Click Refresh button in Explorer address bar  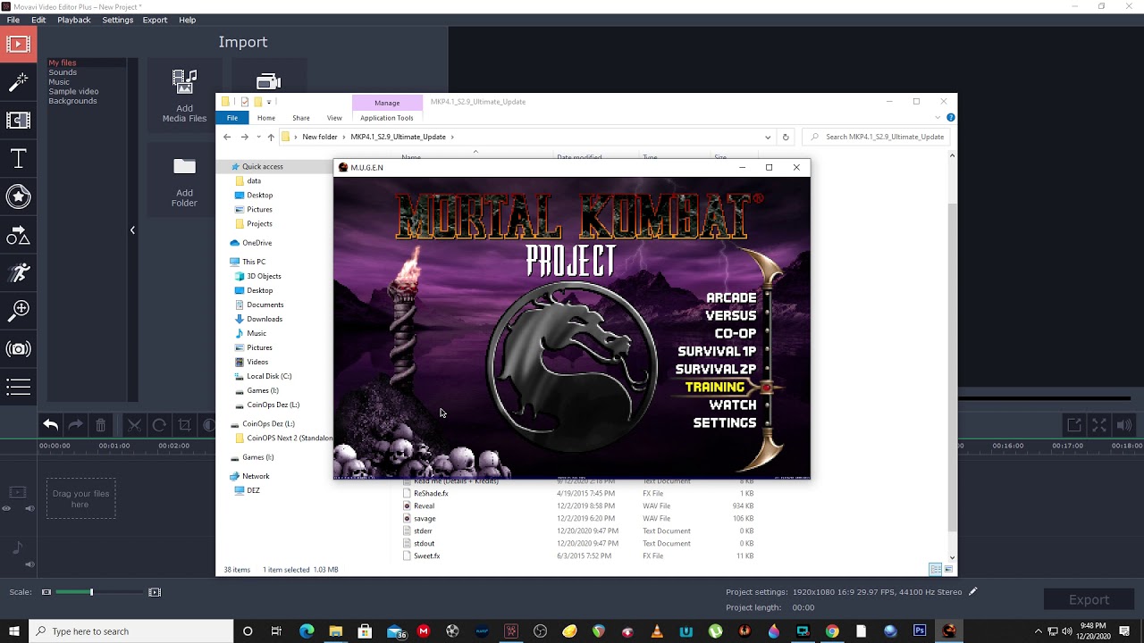click(786, 137)
